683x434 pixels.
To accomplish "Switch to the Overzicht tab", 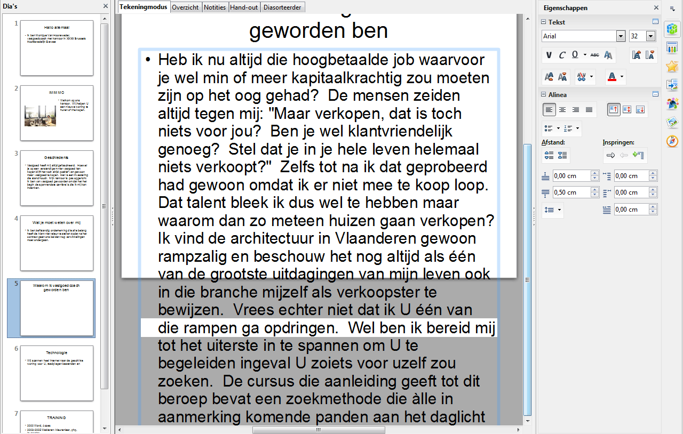I will point(185,7).
